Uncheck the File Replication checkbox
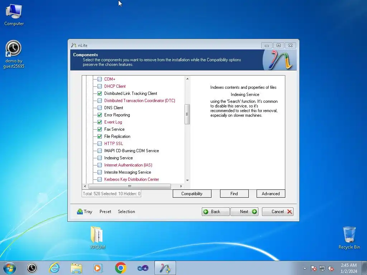The image size is (367, 275). [x=100, y=136]
